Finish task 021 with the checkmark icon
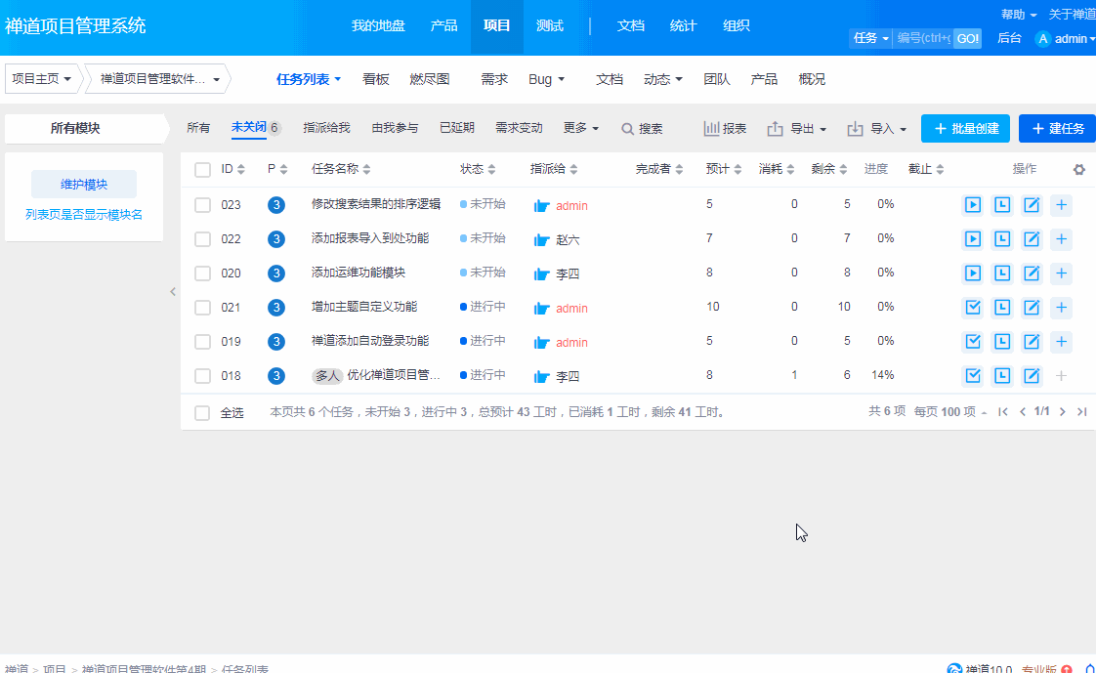Viewport: 1096px width, 673px height. (973, 308)
